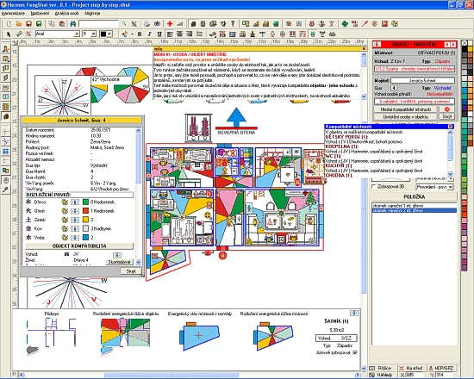Click previous arrow in OBJEKT - UMÍSTĚNÍ header

pos(446,45)
